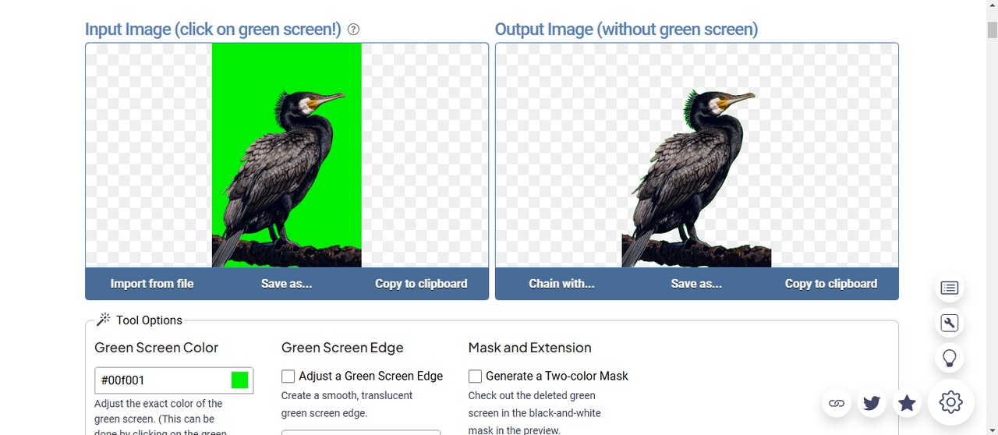The width and height of the screenshot is (998, 435).
Task: Click the chain link share icon
Action: [837, 403]
